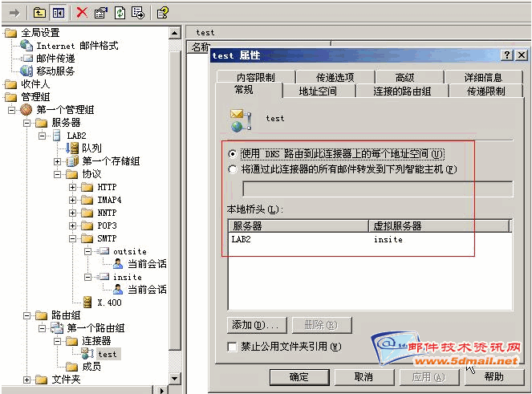Click the smart host text field

point(377,189)
